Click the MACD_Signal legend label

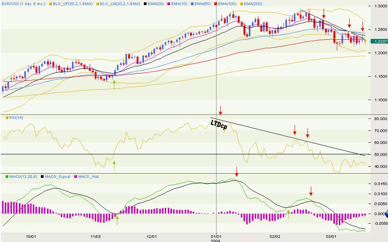[x=57, y=177]
